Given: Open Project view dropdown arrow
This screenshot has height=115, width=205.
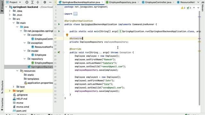Looking at the screenshot, I should (x=20, y=2).
